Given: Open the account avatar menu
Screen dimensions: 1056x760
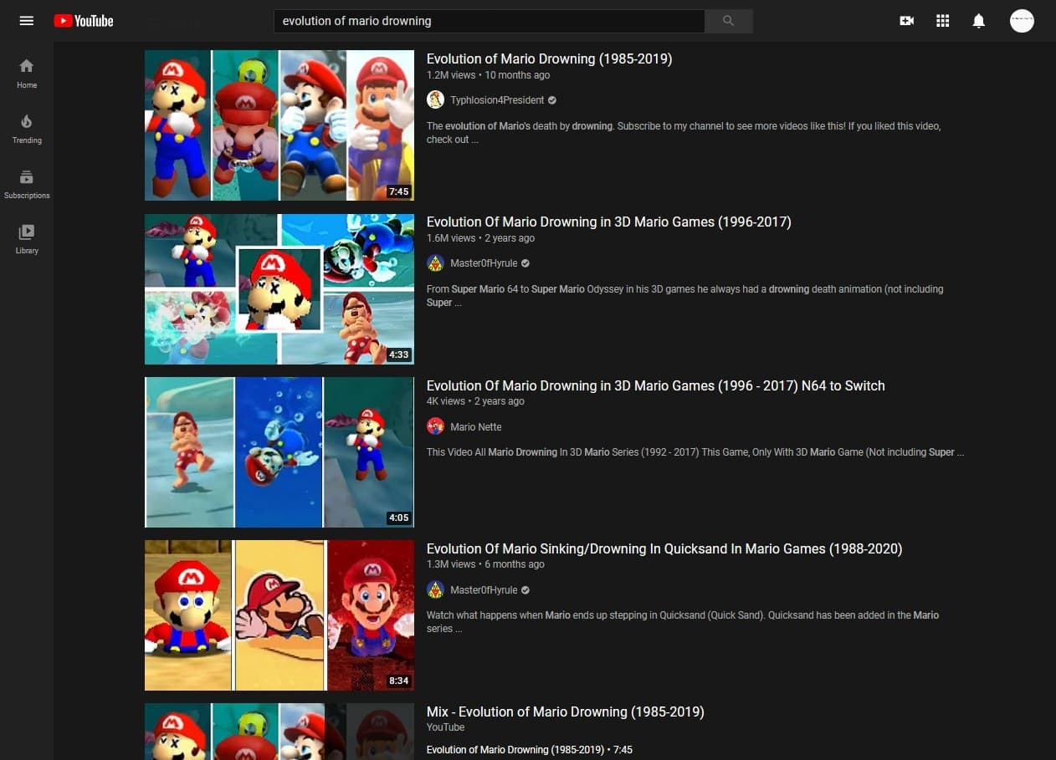Looking at the screenshot, I should (1022, 21).
